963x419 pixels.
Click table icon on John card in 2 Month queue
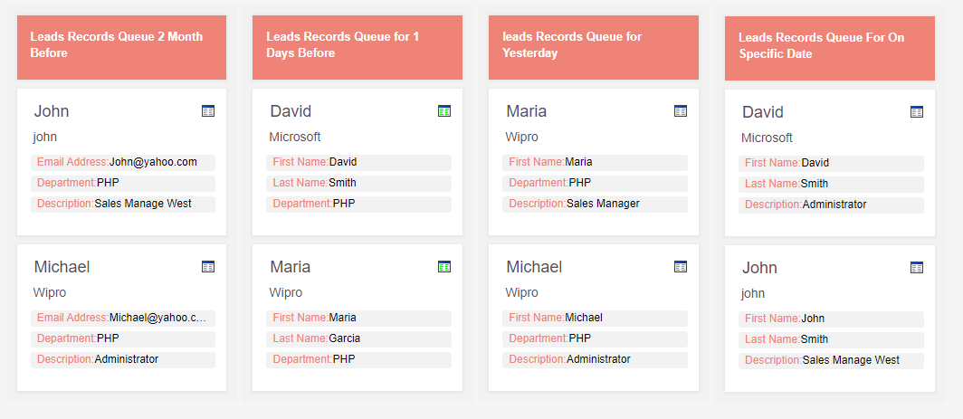pyautogui.click(x=208, y=111)
